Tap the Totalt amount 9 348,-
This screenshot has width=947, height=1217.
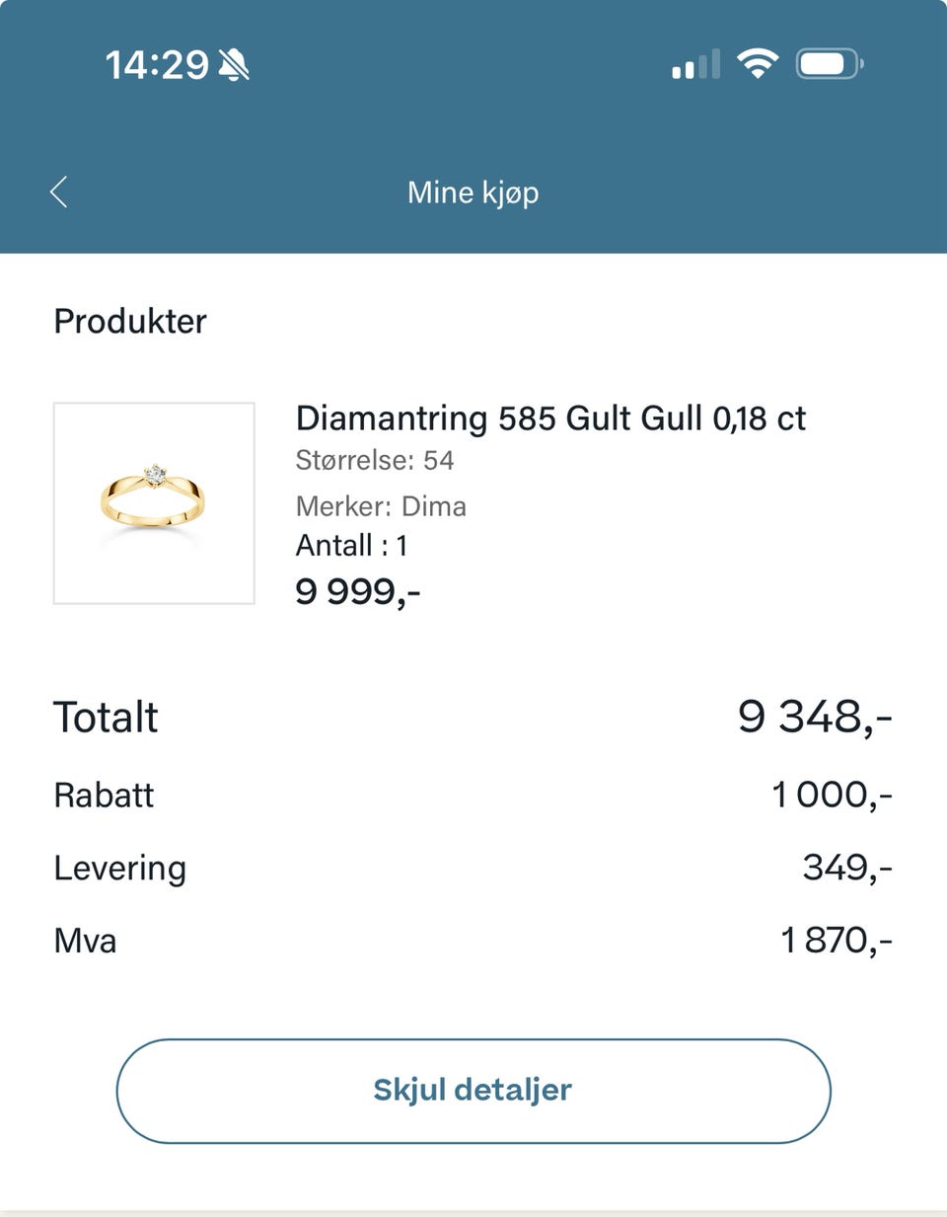[815, 717]
